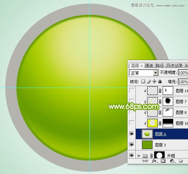Image resolution: width=188 pixels, height=174 pixels.
Task: Select 图层 16 gradient mask thumbnail
Action: (168, 123)
